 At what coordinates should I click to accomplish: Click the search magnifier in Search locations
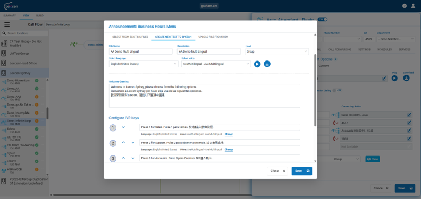tap(4, 33)
